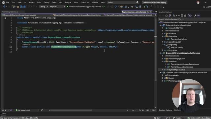Image resolution: width=211 pixels, height=119 pixels.
Task: Click the code cleanup broom icon
Action: 42,110
